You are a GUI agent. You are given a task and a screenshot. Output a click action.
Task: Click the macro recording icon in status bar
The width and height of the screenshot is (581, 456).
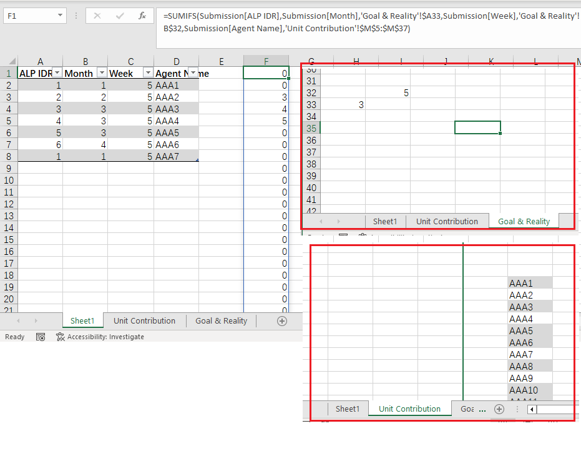pos(41,337)
